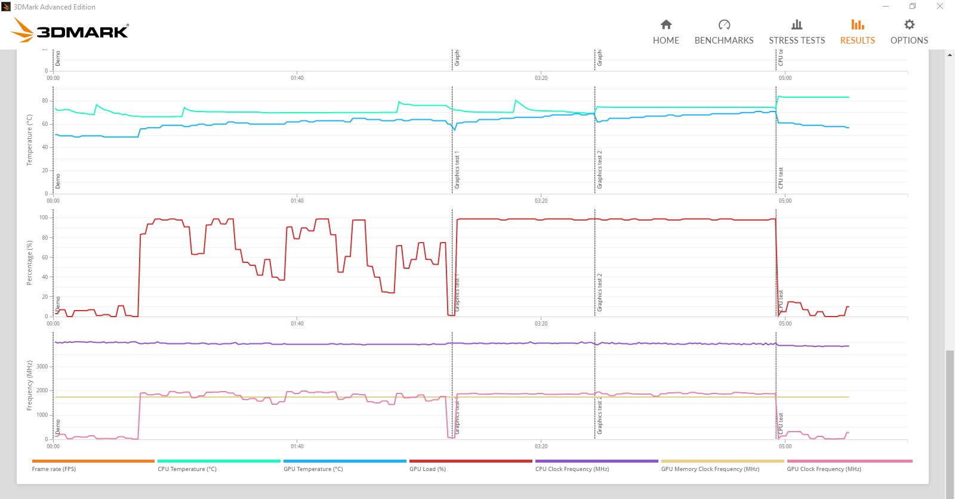955x499 pixels.
Task: Open the BENCHMARKS tab label
Action: tap(723, 41)
